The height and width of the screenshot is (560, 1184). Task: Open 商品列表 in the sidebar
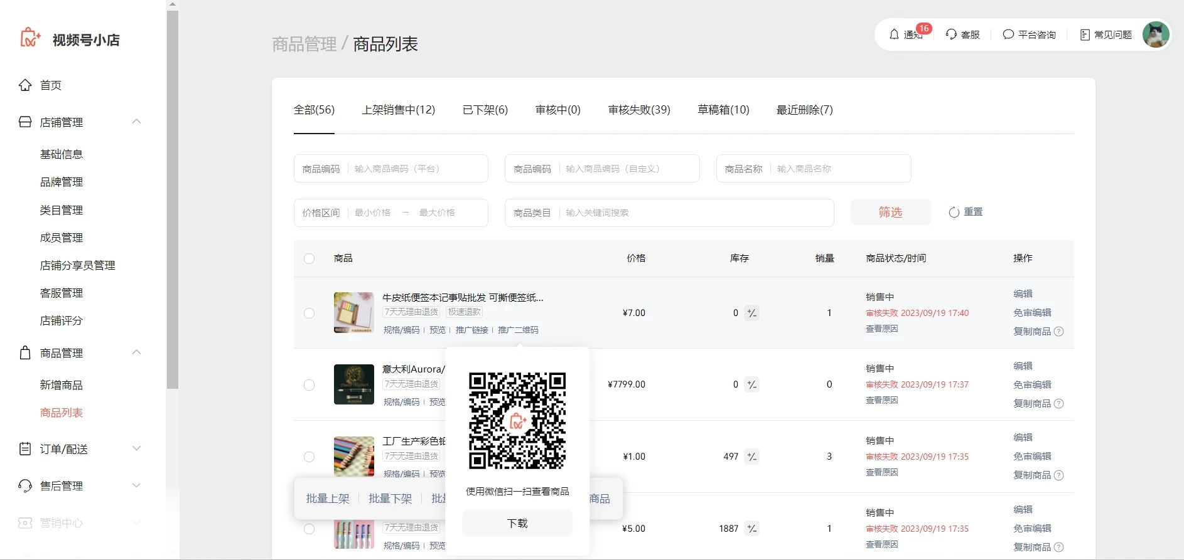(x=62, y=413)
